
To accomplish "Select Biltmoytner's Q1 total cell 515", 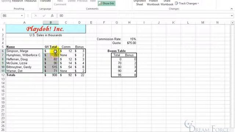I will coord(51,67).
